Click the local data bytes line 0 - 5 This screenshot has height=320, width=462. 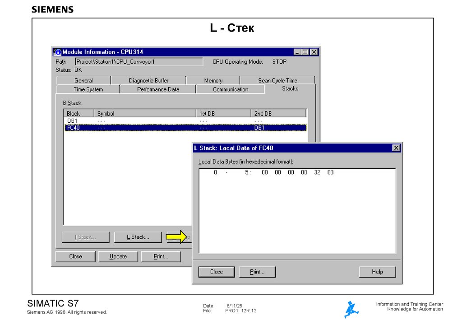click(x=274, y=172)
